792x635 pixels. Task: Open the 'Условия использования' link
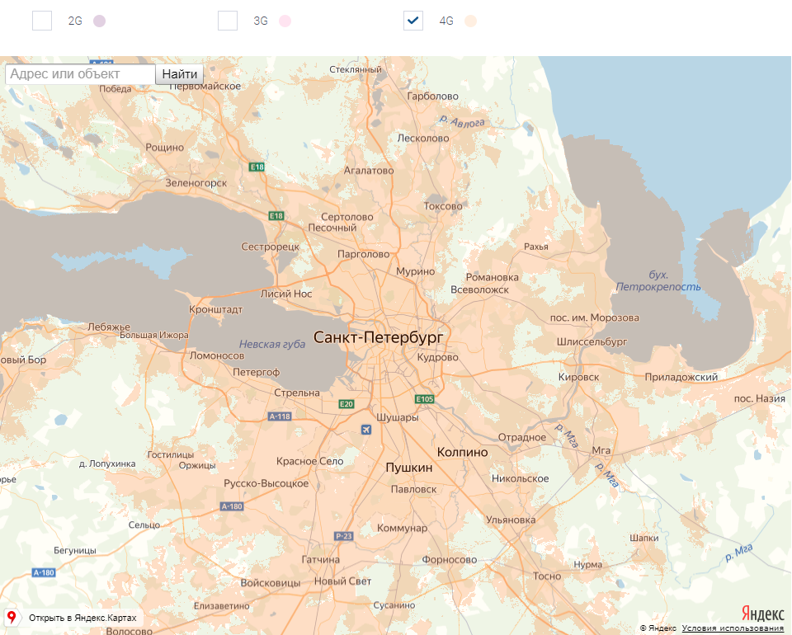(733, 628)
